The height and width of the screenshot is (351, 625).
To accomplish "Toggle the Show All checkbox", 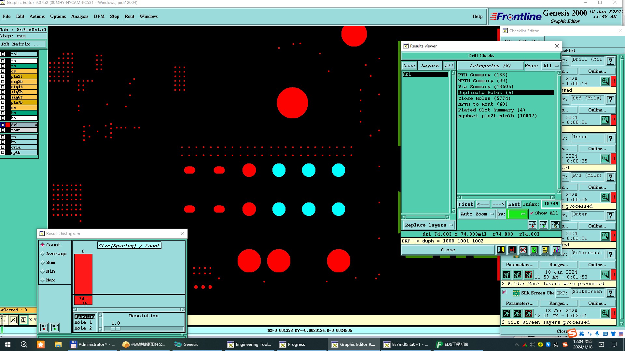I will point(532,213).
